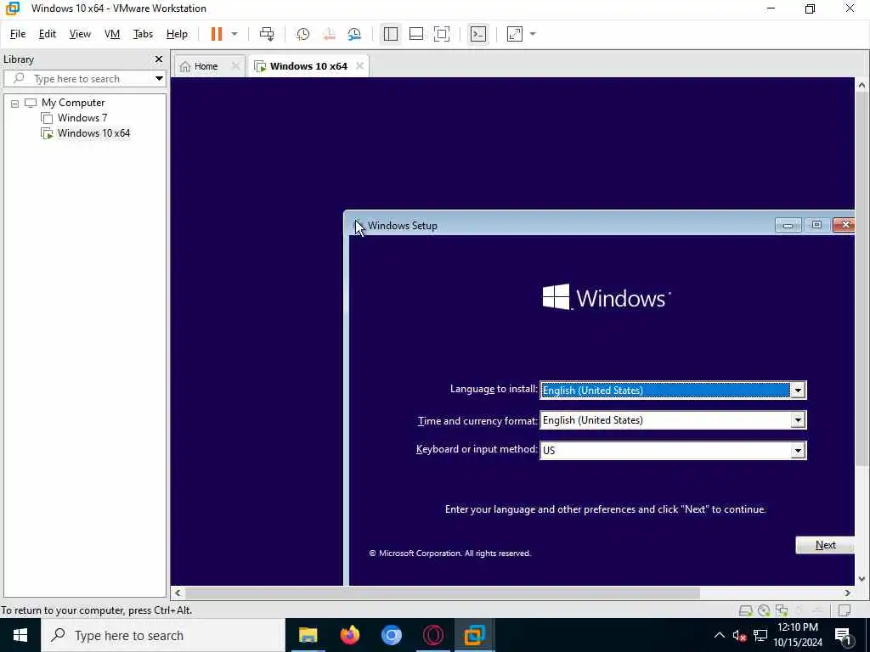Screen dimensions: 870x652
Task: Open the Help menu
Action: pyautogui.click(x=177, y=34)
